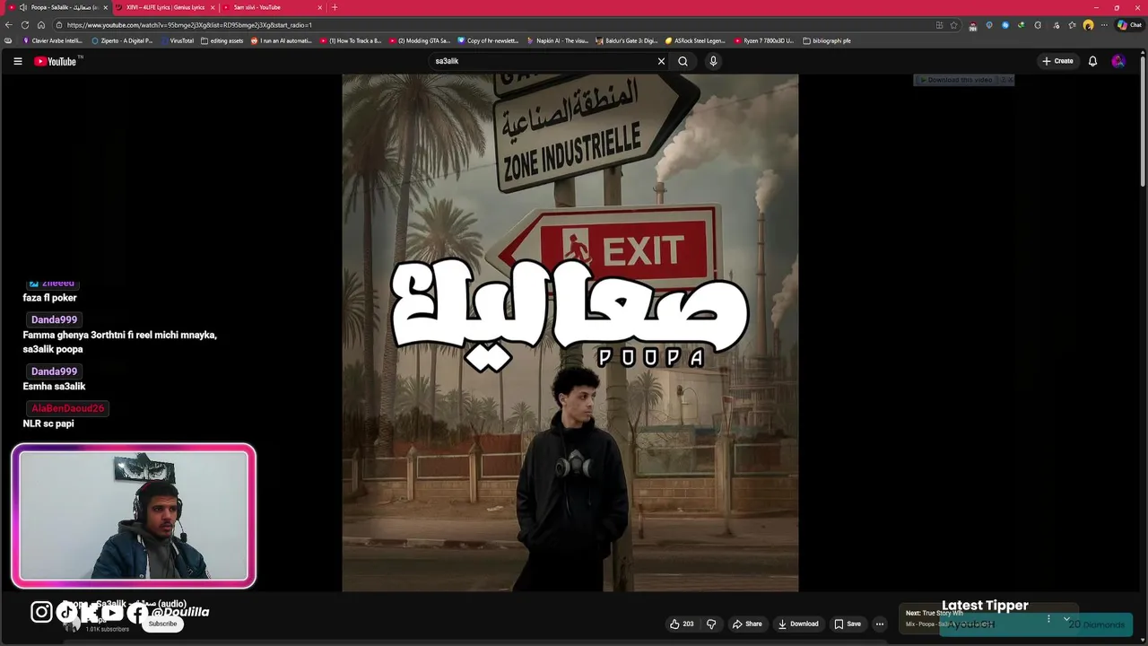Open a new browser tab
Image resolution: width=1148 pixels, height=646 pixels.
pyautogui.click(x=335, y=7)
